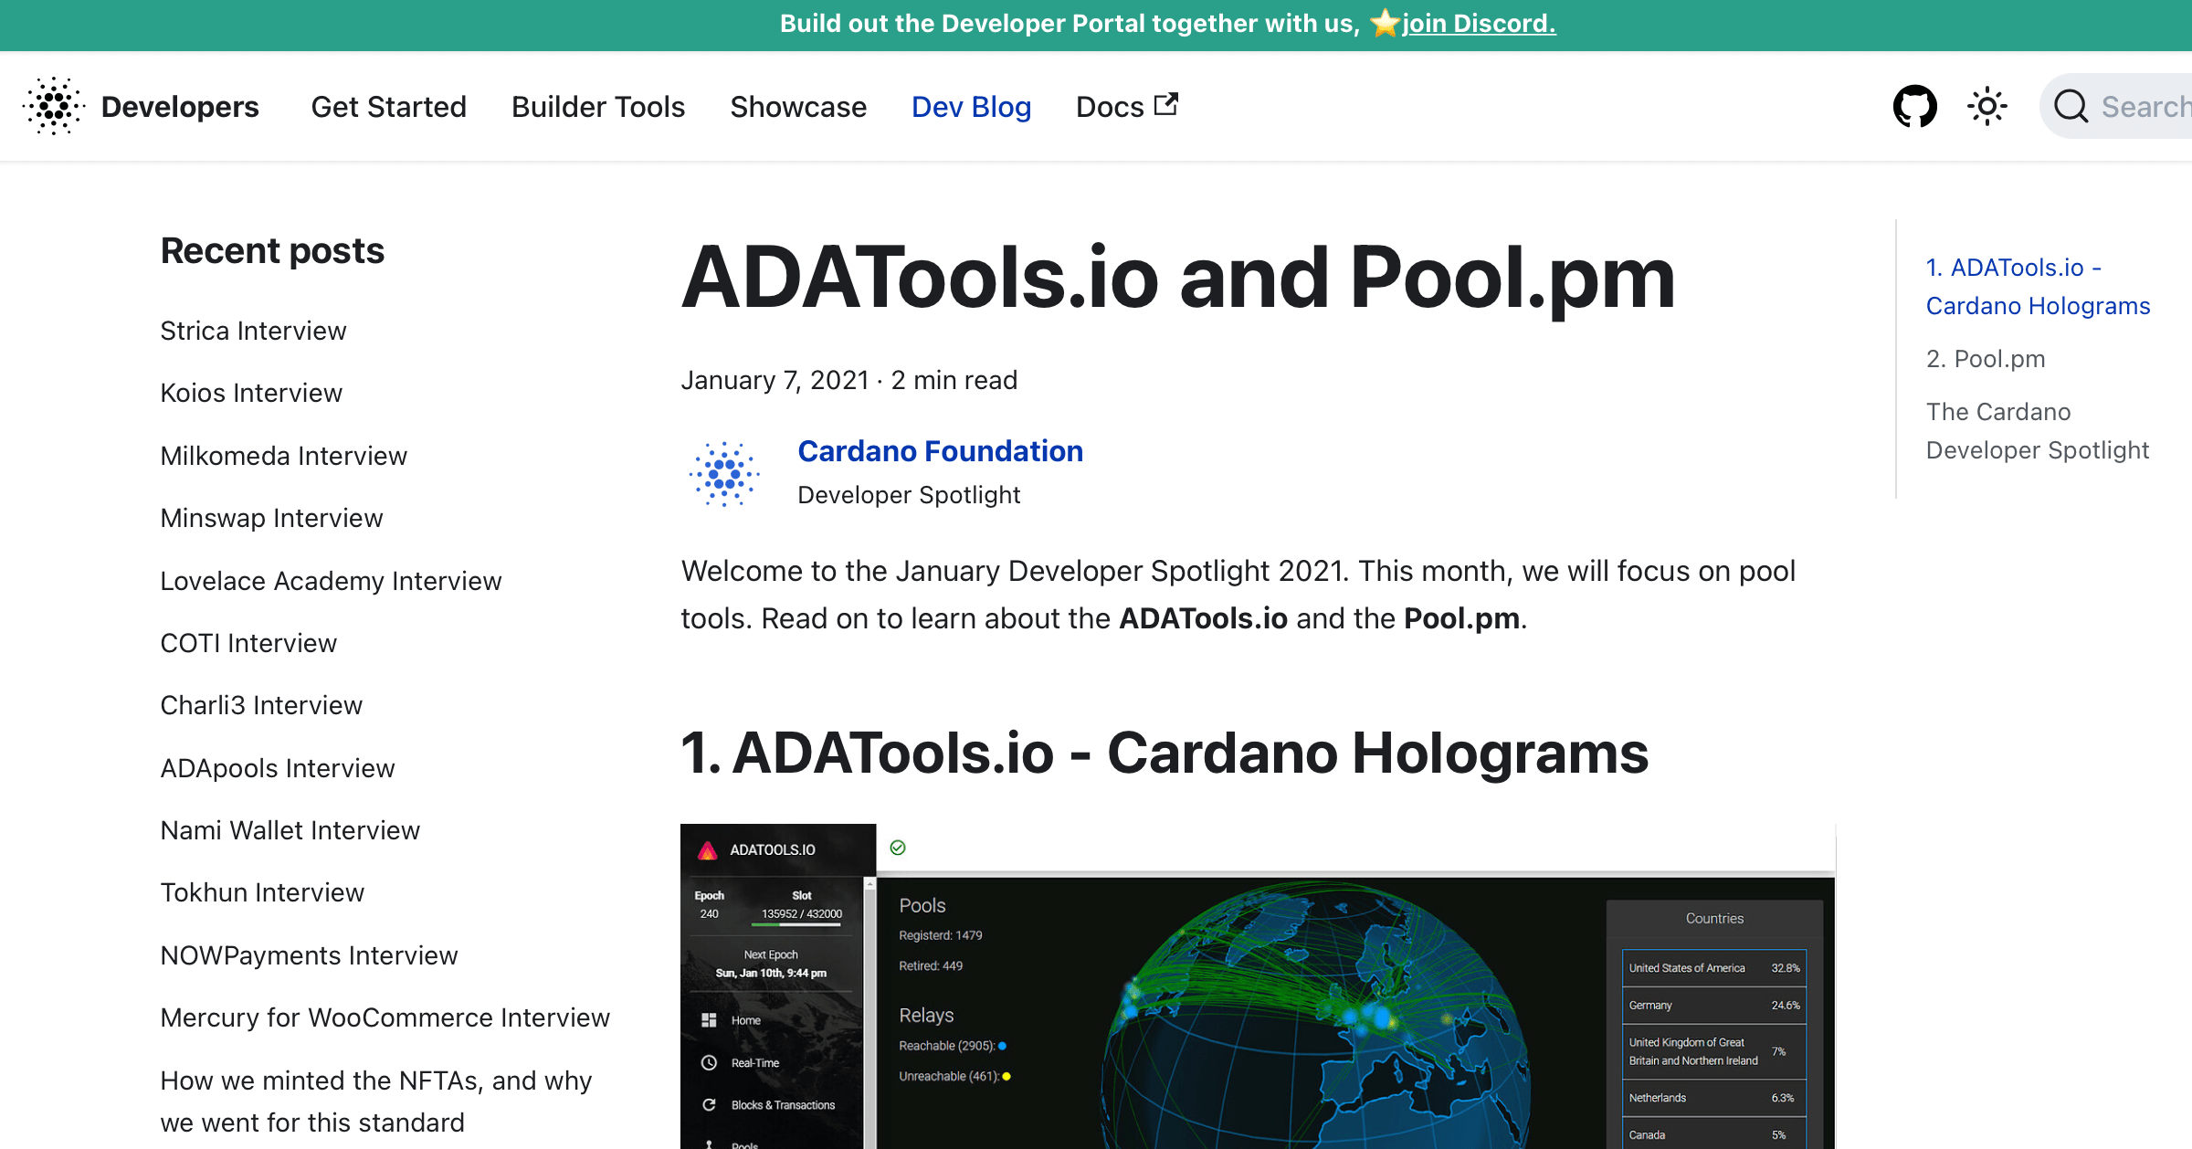
Task: Open the Developers home link
Action: 180,107
